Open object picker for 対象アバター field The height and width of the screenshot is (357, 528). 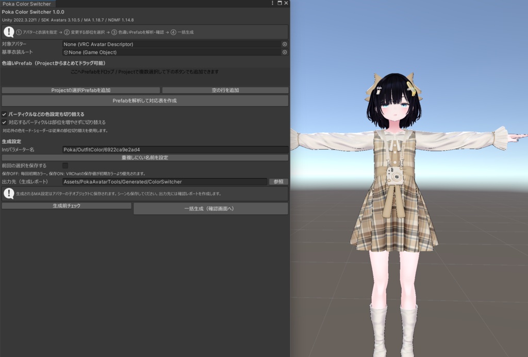(285, 44)
